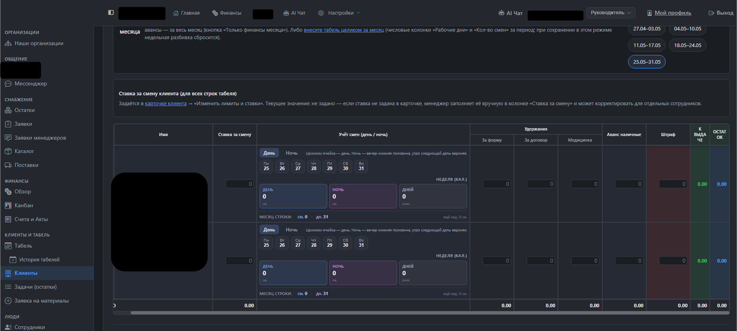Image resolution: width=737 pixels, height=331 pixels.
Task: Click the Главная home icon
Action: pos(176,13)
